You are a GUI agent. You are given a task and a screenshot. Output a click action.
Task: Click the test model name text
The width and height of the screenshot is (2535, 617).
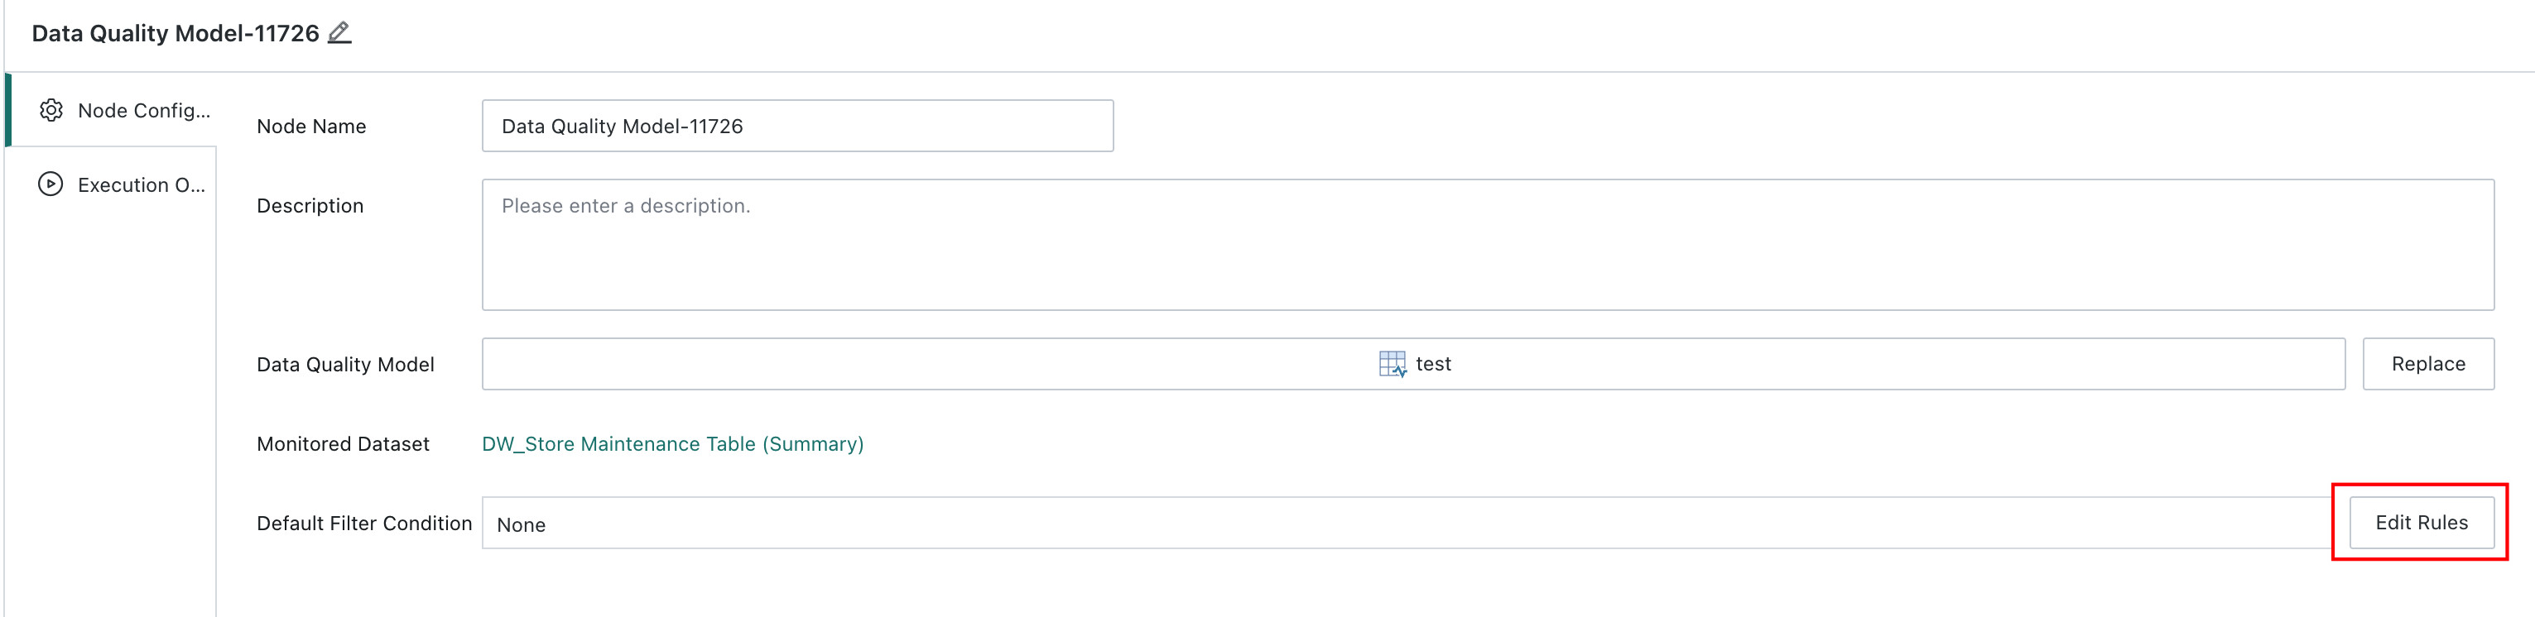[1433, 364]
